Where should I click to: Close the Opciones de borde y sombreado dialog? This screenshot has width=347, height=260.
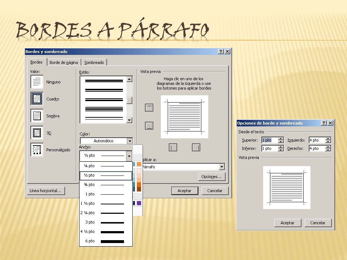330,123
